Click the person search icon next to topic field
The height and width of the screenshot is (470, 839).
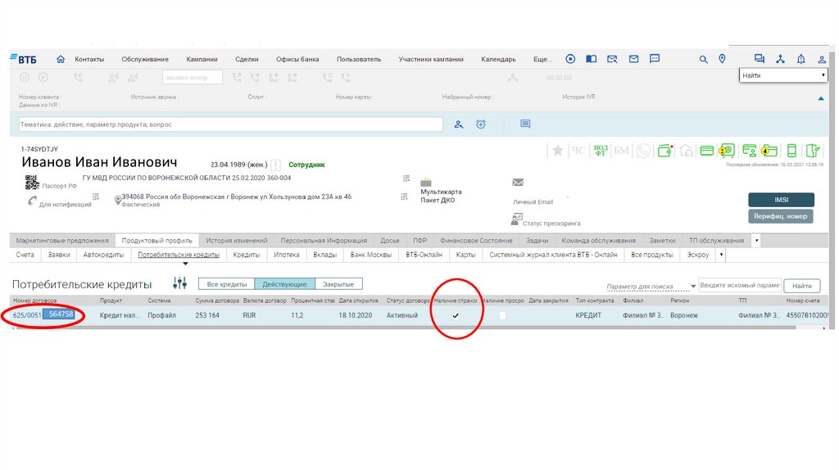click(459, 124)
